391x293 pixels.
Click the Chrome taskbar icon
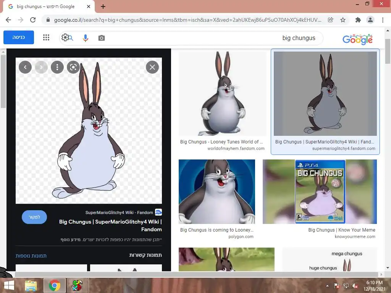pyautogui.click(x=55, y=285)
